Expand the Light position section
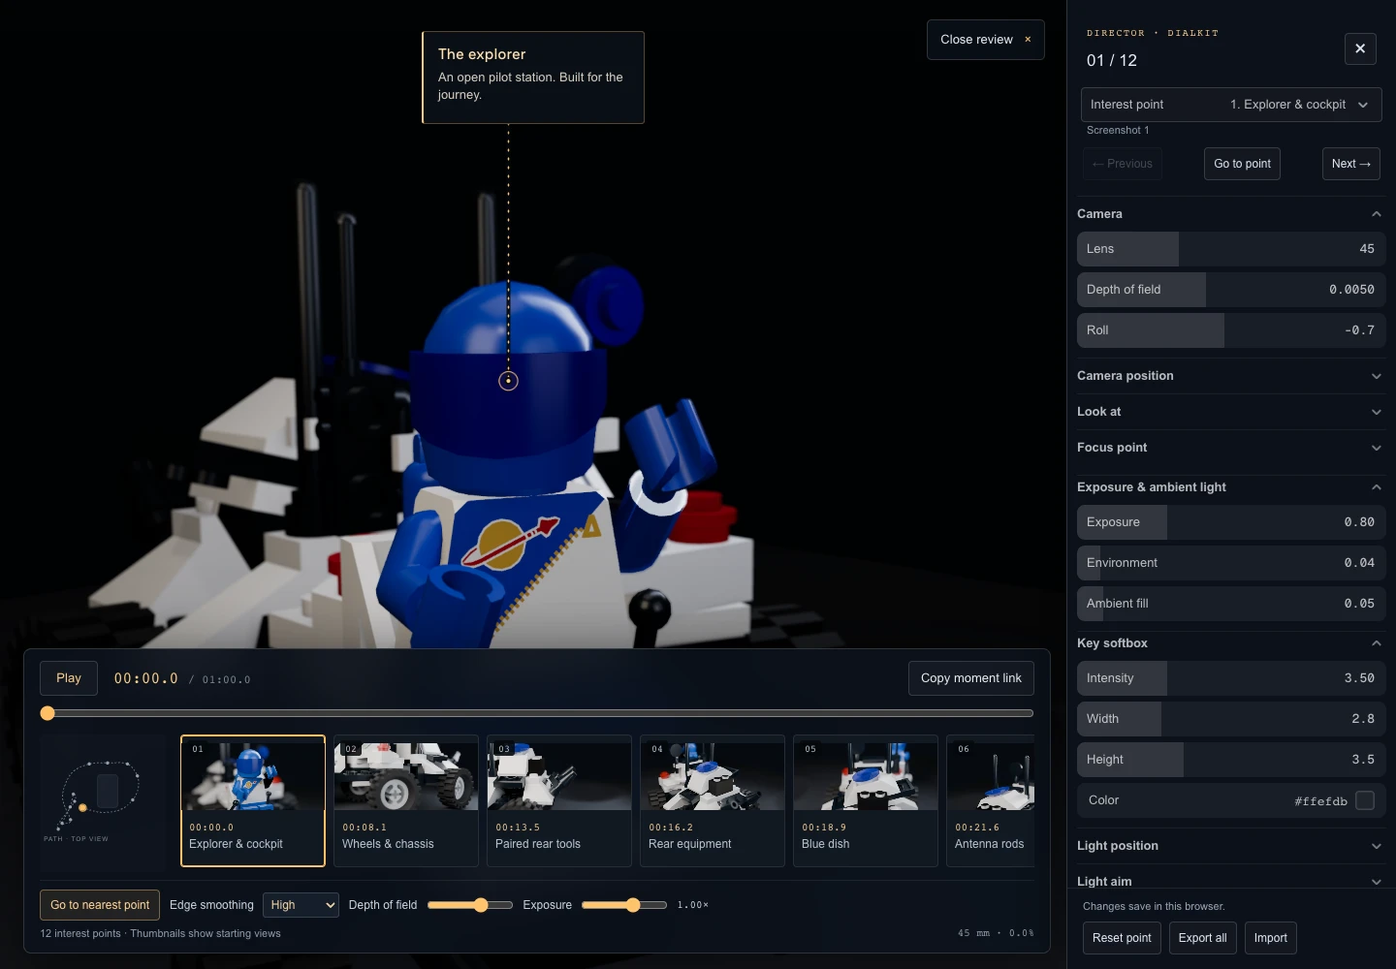Image resolution: width=1396 pixels, height=969 pixels. [1230, 846]
